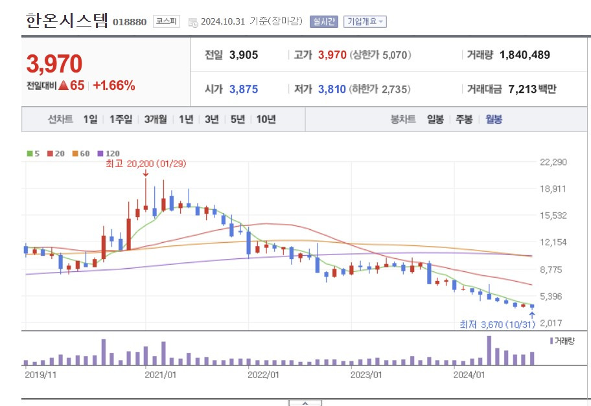The image size is (591, 406).
Task: Switch chart to 3개월 range
Action: pyautogui.click(x=156, y=119)
